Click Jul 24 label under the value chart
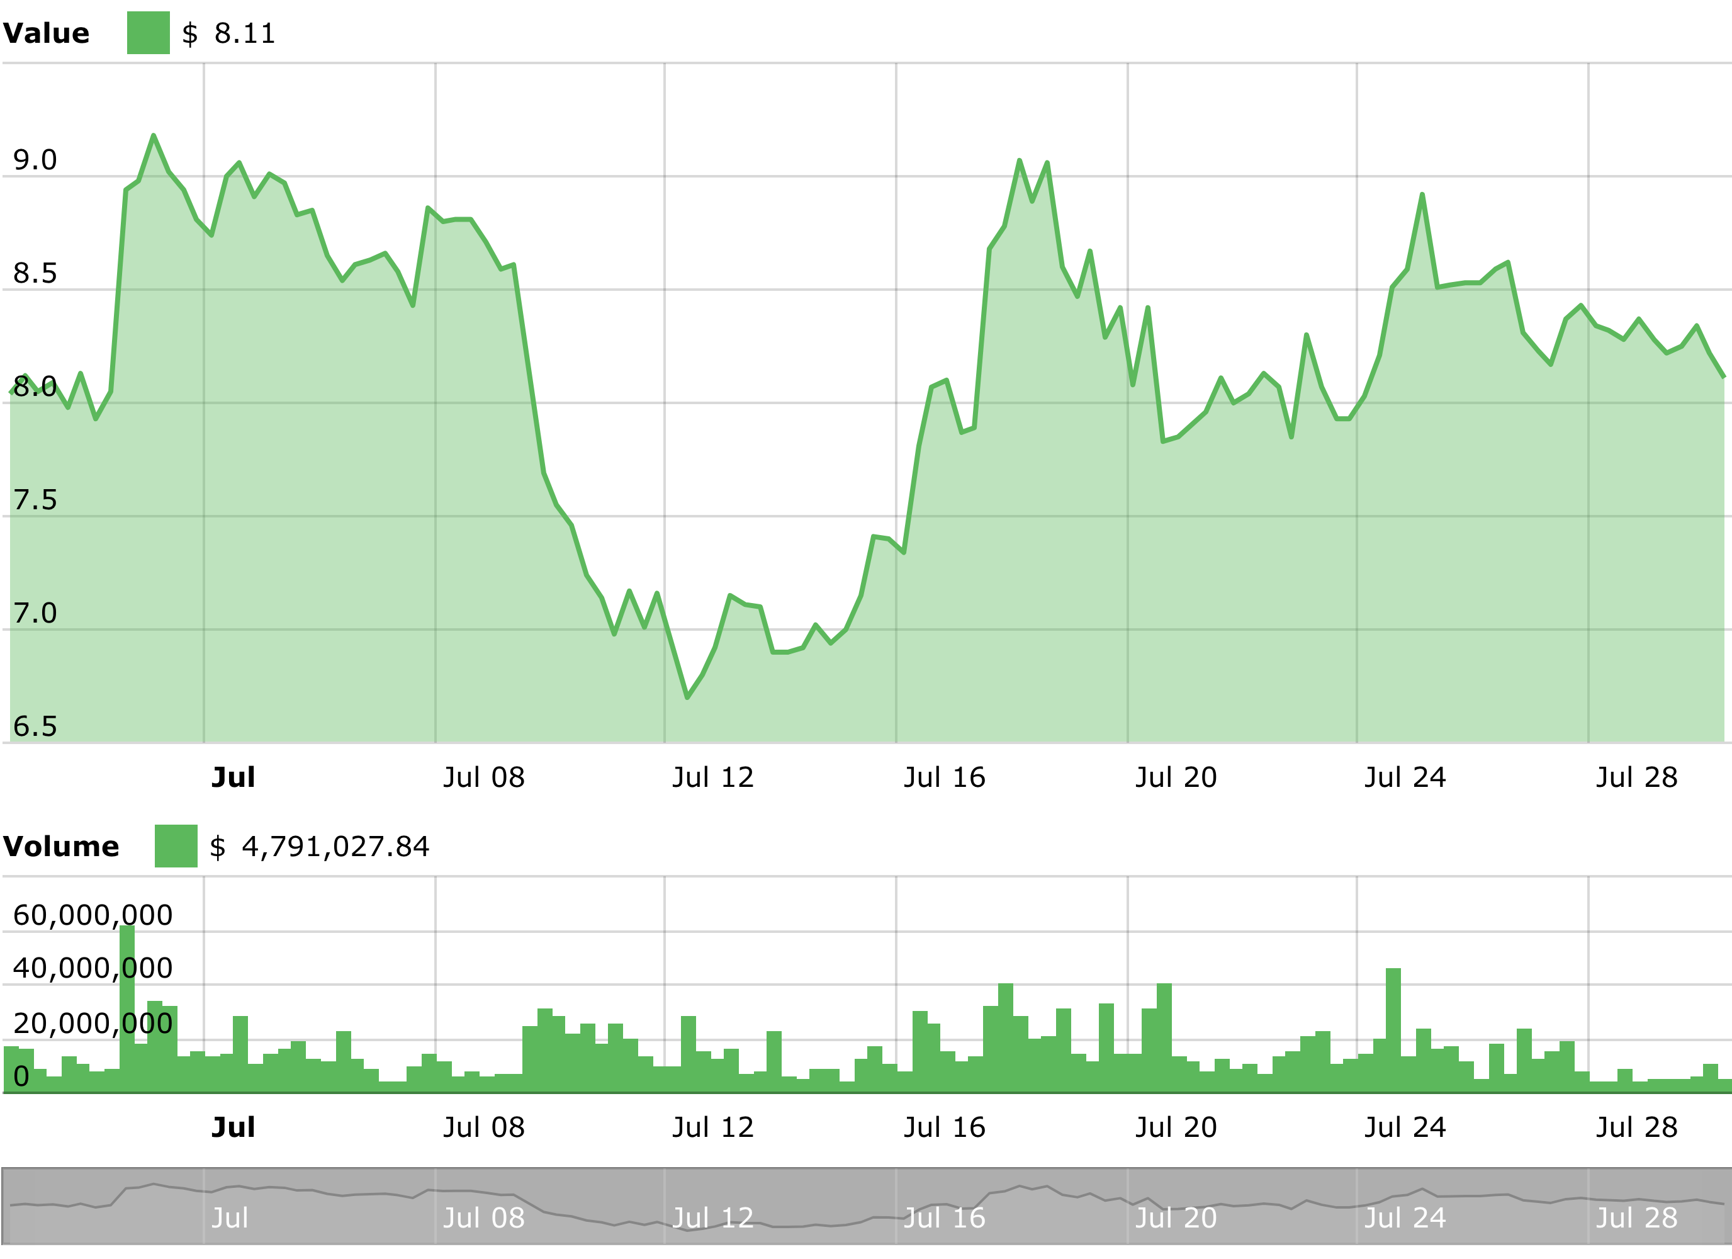 [1405, 777]
